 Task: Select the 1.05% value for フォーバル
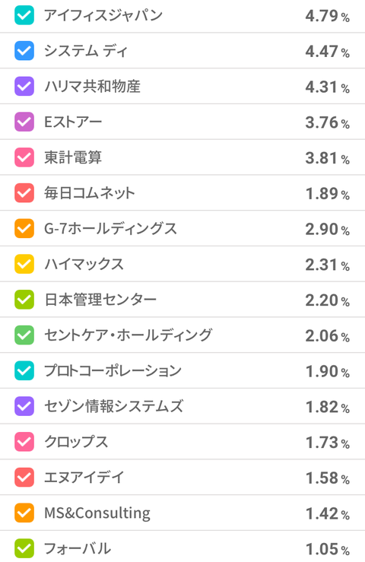click(327, 549)
